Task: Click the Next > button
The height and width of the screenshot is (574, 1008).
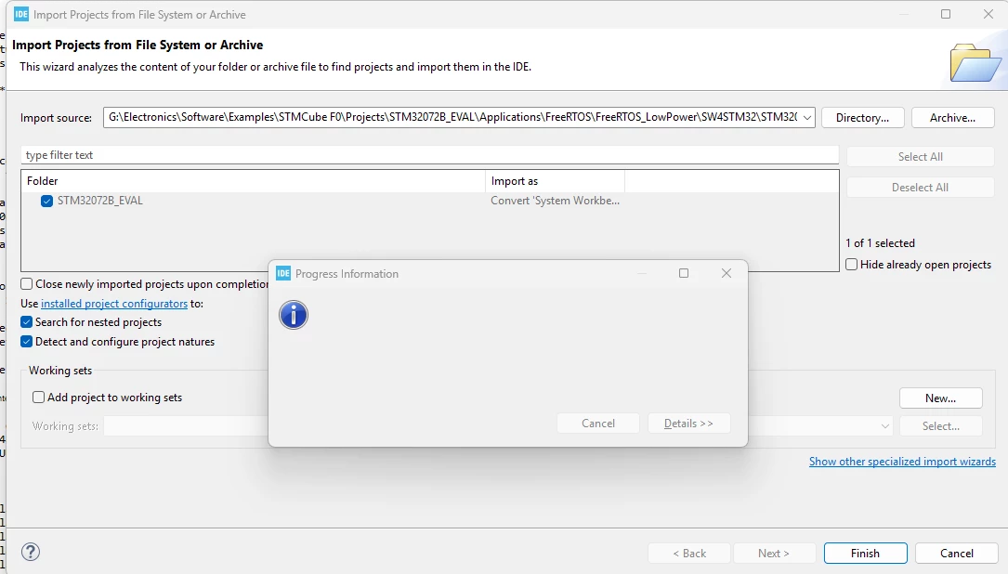Action: click(x=774, y=553)
